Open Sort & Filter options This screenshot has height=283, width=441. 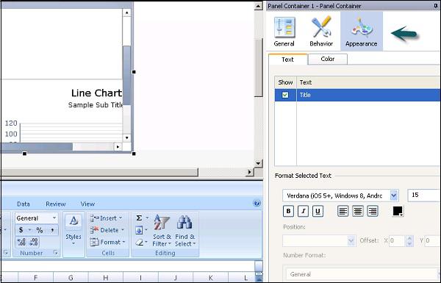coord(162,231)
